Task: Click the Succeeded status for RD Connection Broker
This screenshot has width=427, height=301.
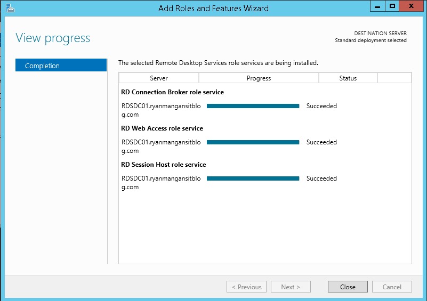Action: pyautogui.click(x=321, y=106)
